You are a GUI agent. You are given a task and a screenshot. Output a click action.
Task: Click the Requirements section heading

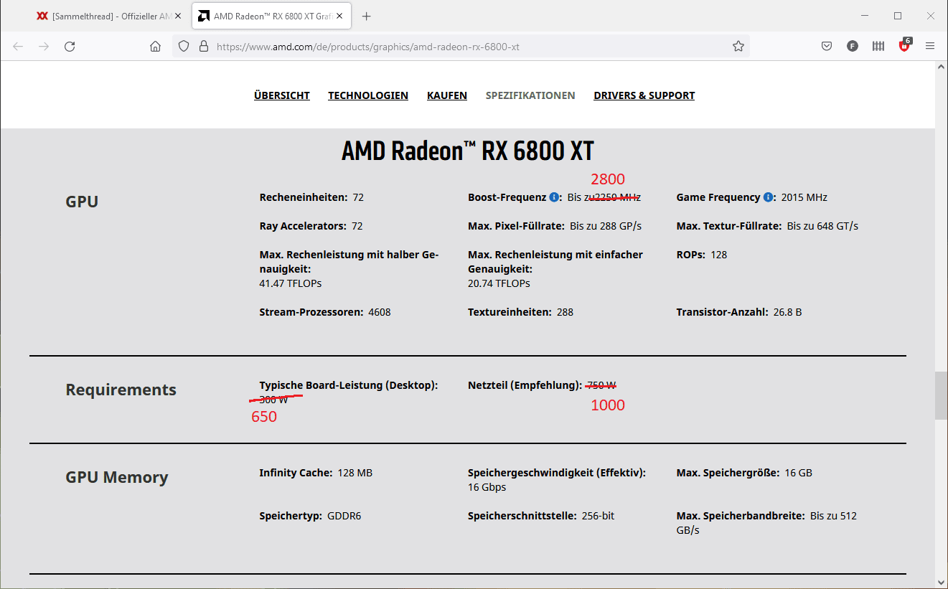point(121,390)
